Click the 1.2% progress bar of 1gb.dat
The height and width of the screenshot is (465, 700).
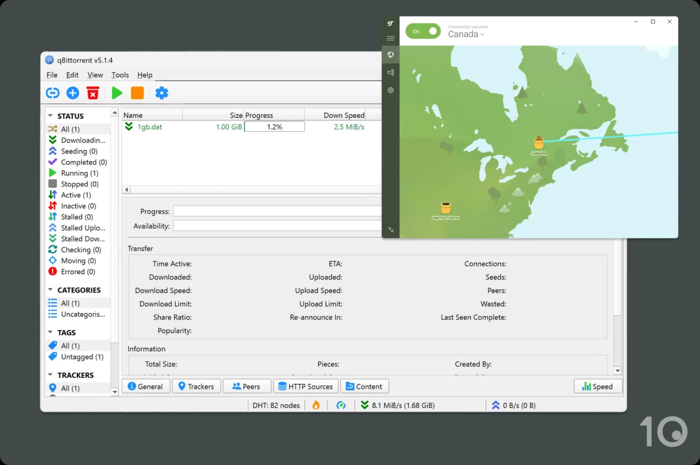pyautogui.click(x=274, y=126)
